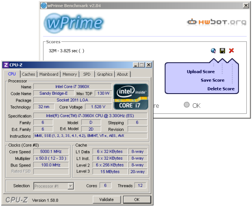
Task: Click the Package field Socket 2011 LGA
Action: pyautogui.click(x=72, y=100)
